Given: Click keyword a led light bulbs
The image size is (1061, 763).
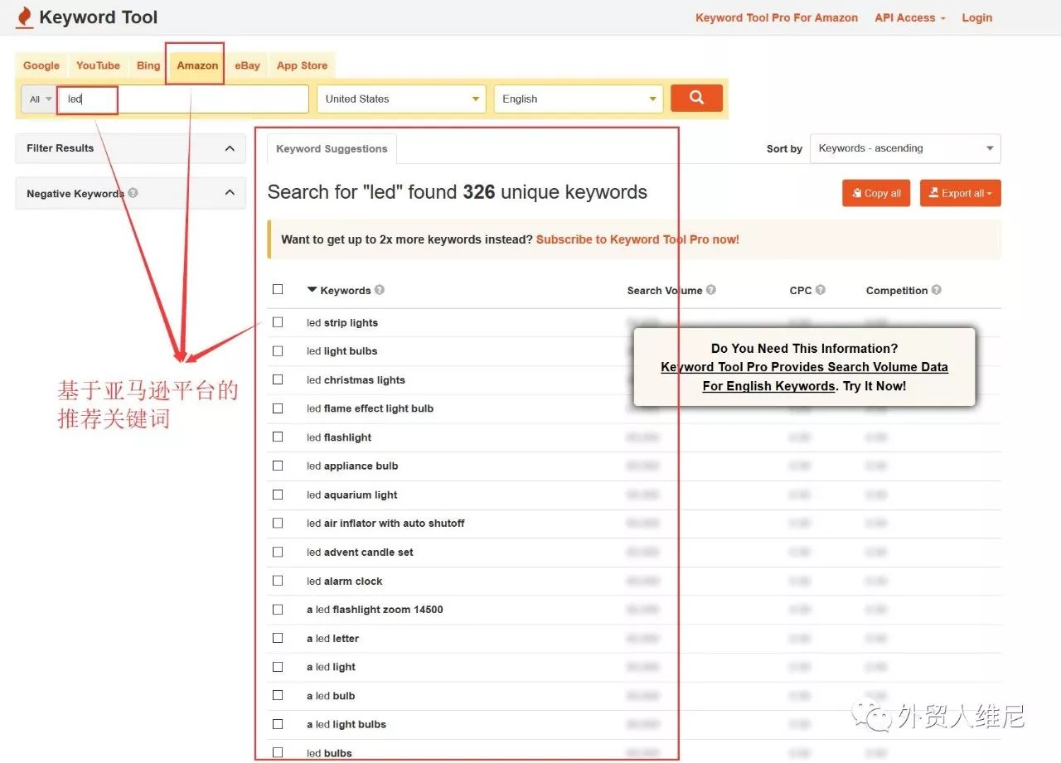Looking at the screenshot, I should coord(346,725).
